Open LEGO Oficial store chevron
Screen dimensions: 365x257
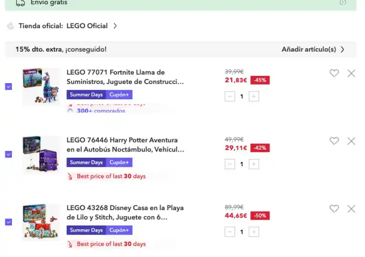click(115, 26)
